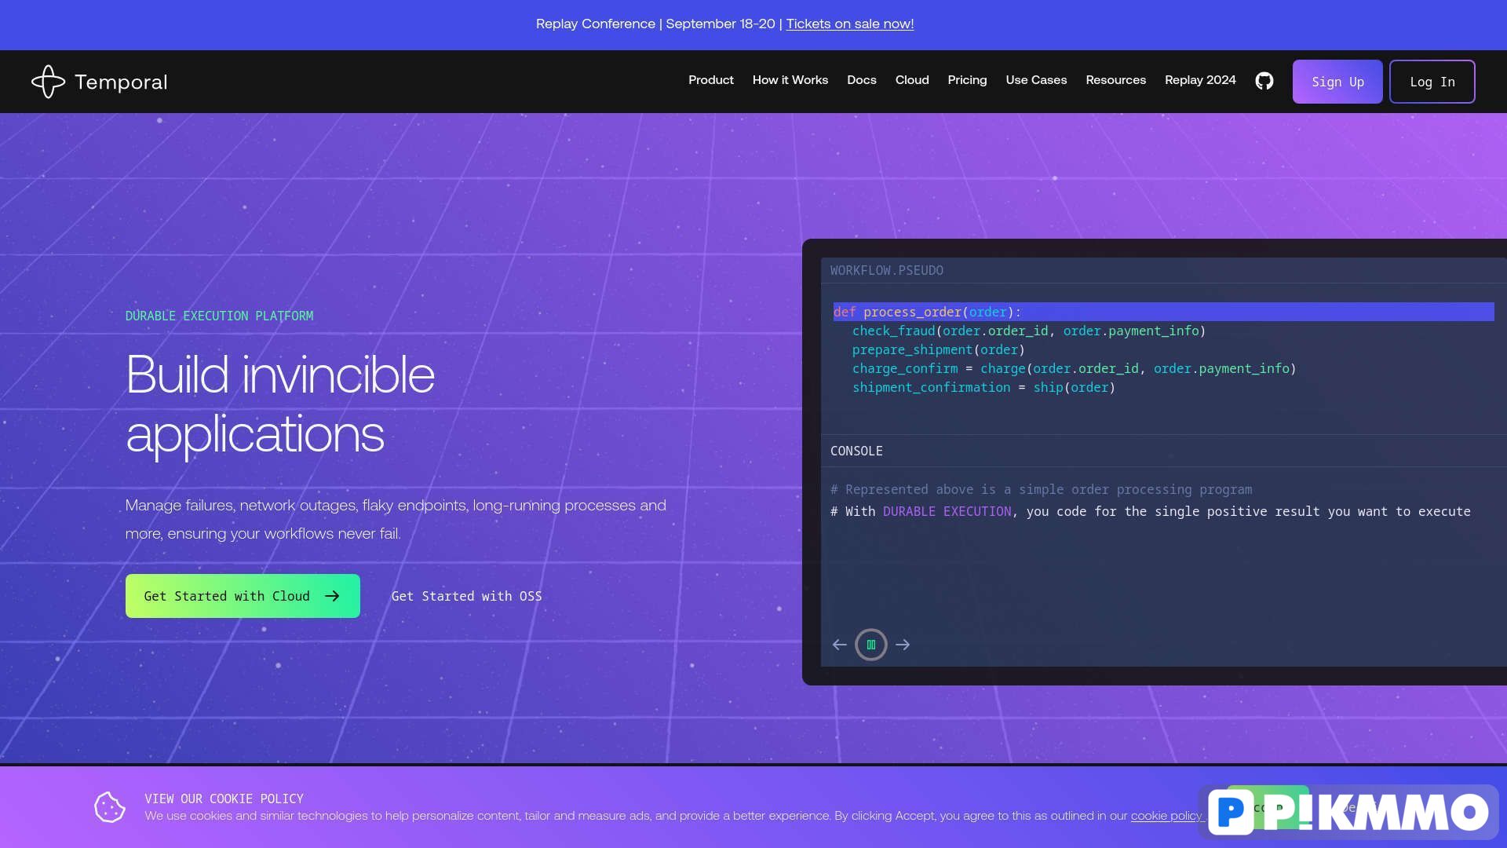The width and height of the screenshot is (1507, 848).
Task: Click Get Started with OSS link
Action: 466,596
